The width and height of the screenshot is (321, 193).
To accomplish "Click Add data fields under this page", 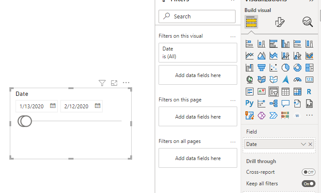I will pyautogui.click(x=198, y=116).
